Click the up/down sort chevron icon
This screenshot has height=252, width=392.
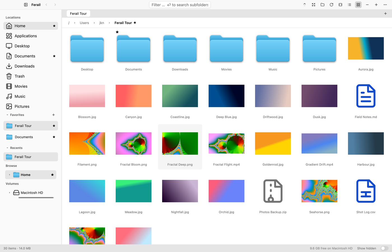point(305,5)
